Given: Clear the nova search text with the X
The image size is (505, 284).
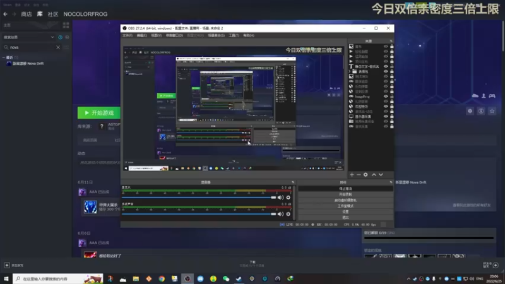Looking at the screenshot, I should 58,47.
